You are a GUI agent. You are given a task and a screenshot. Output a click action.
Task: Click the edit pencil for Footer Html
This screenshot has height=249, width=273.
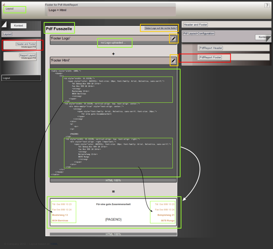click(x=174, y=61)
